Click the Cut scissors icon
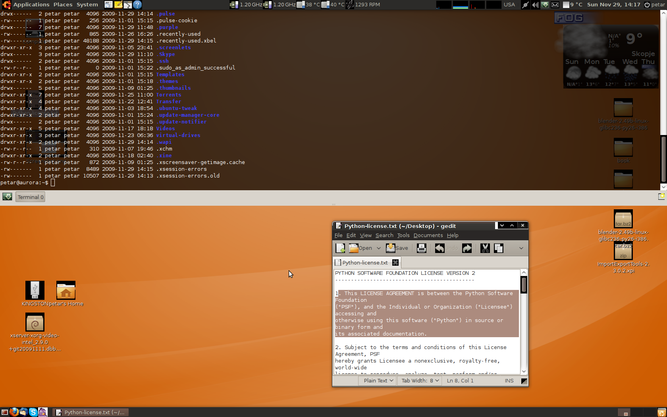667x417 pixels. click(485, 248)
